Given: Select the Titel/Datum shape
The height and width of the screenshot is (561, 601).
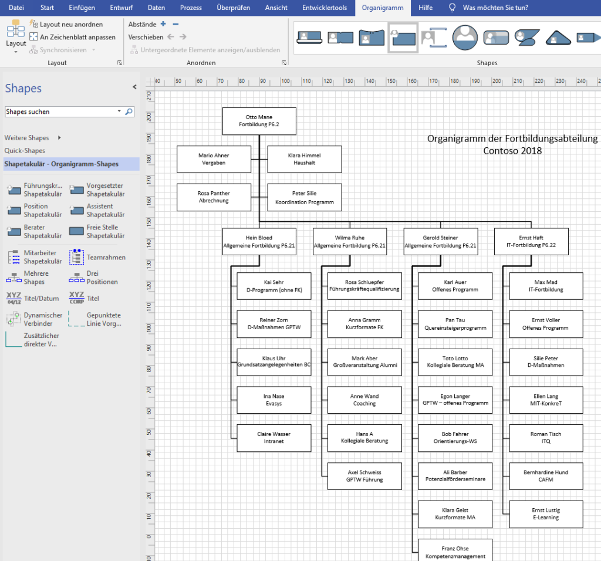Looking at the screenshot, I should click(x=33, y=298).
